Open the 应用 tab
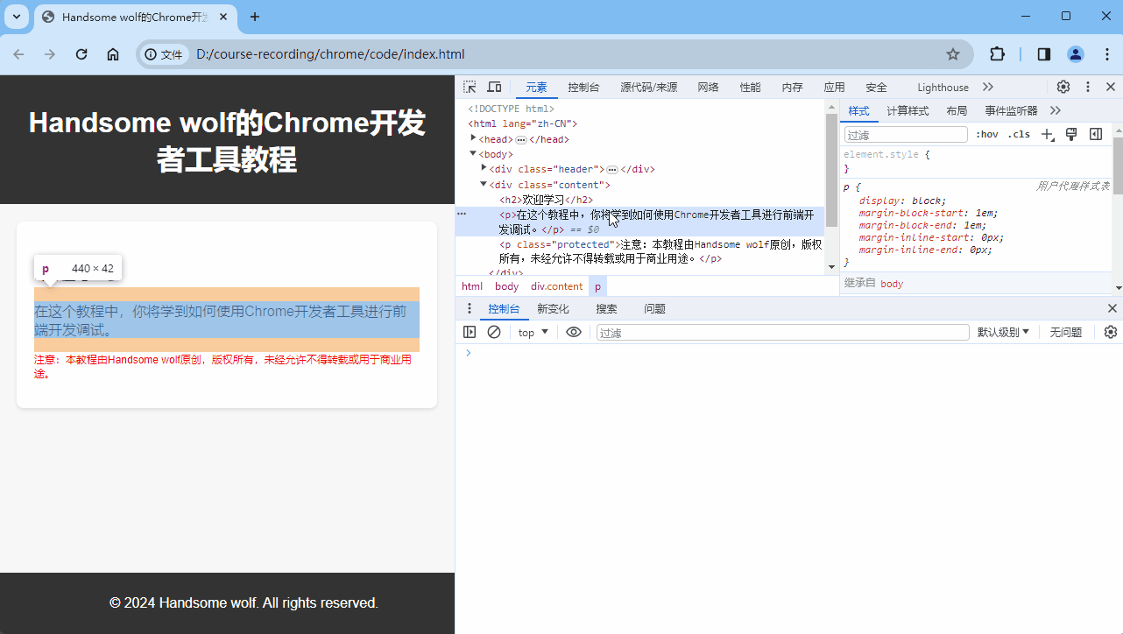Screen dimensions: 1123x634 (834, 87)
